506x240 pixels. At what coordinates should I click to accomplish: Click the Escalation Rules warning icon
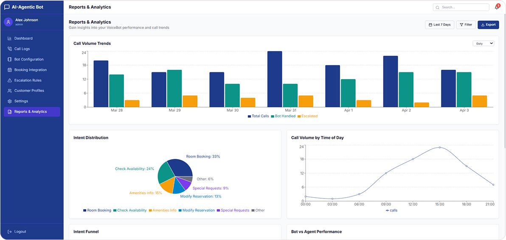pos(10,80)
